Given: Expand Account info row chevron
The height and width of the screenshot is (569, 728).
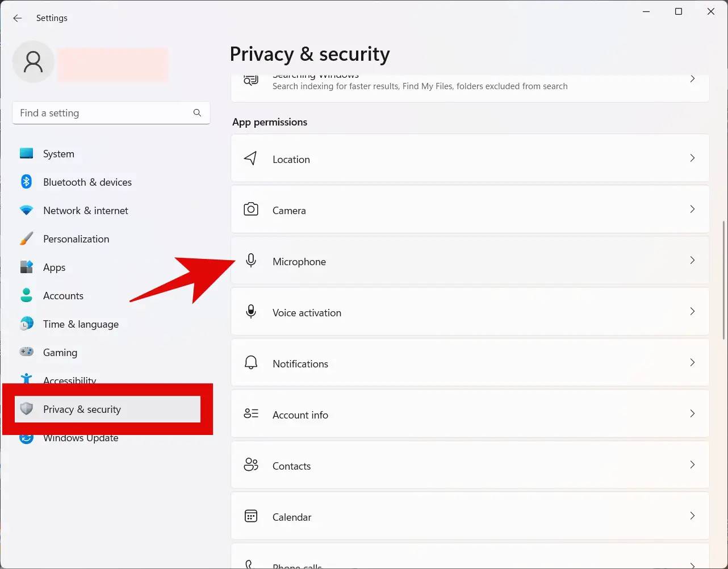Looking at the screenshot, I should tap(692, 413).
